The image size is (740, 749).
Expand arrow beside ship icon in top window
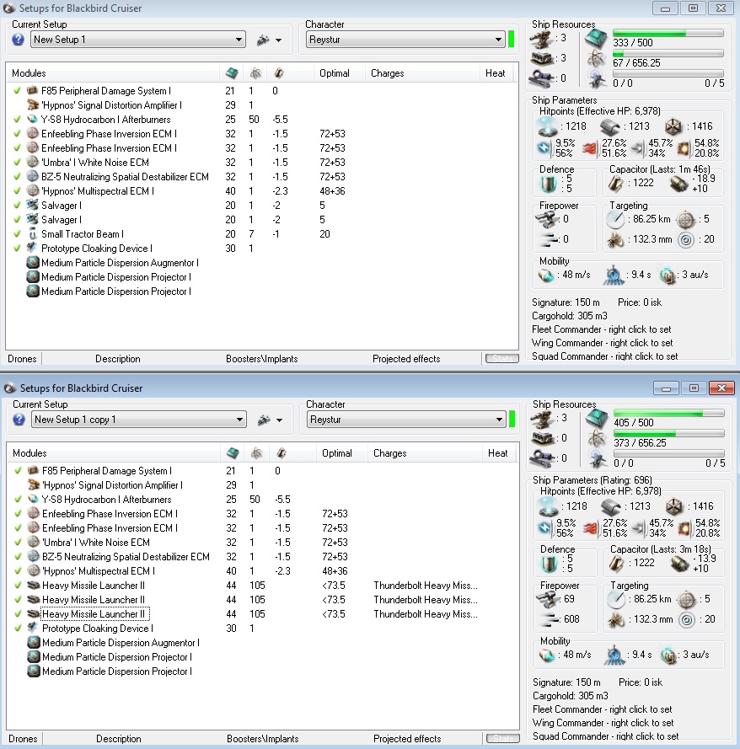278,40
